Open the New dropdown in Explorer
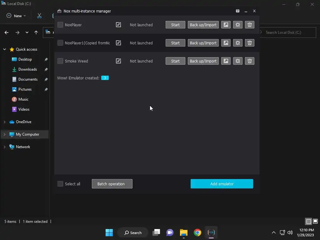This screenshot has height=240, width=320. point(16,16)
